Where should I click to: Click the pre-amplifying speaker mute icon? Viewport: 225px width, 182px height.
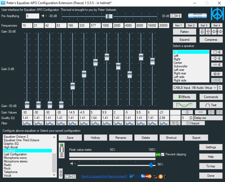click(x=44, y=16)
